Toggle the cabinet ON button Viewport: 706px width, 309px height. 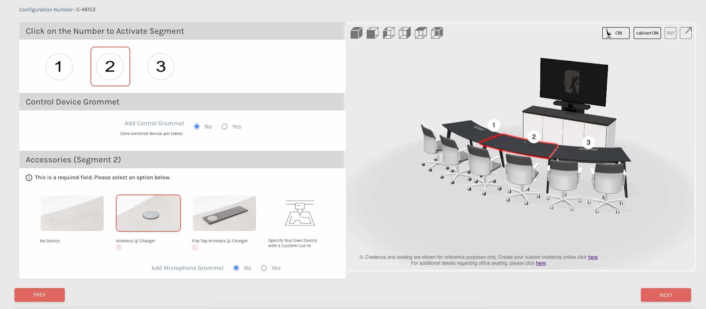[647, 33]
